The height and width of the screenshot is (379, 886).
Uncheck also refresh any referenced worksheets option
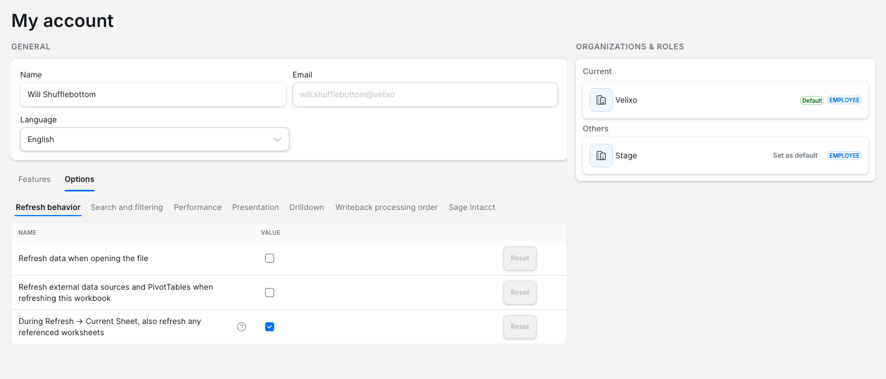[x=270, y=327]
